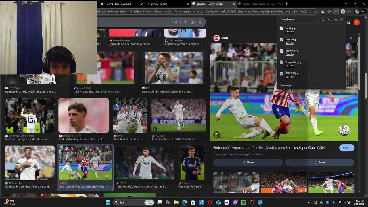This screenshot has height=207, width=368.
Task: Open Yahoo Sports Real Madrid dealt result
Action: coord(97,91)
